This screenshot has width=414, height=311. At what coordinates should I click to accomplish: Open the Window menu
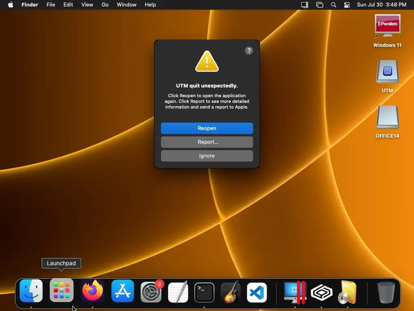pyautogui.click(x=127, y=5)
